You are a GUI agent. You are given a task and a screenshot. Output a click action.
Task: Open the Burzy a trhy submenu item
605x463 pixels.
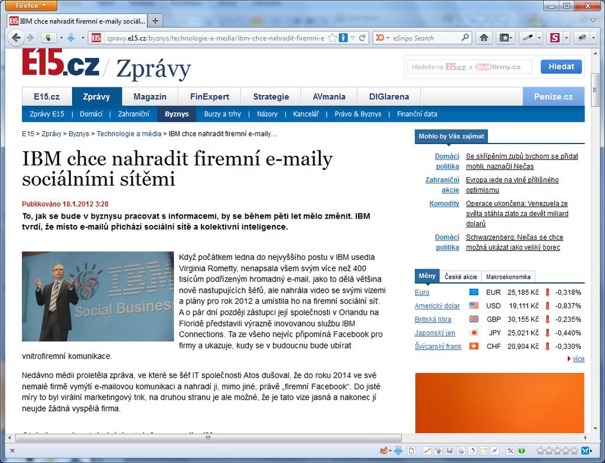coord(222,114)
